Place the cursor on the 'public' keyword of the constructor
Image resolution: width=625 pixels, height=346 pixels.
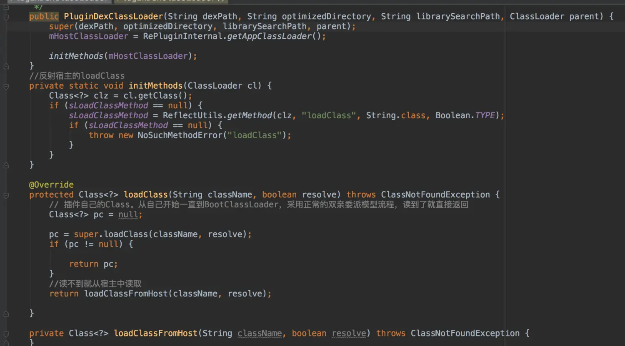(44, 17)
